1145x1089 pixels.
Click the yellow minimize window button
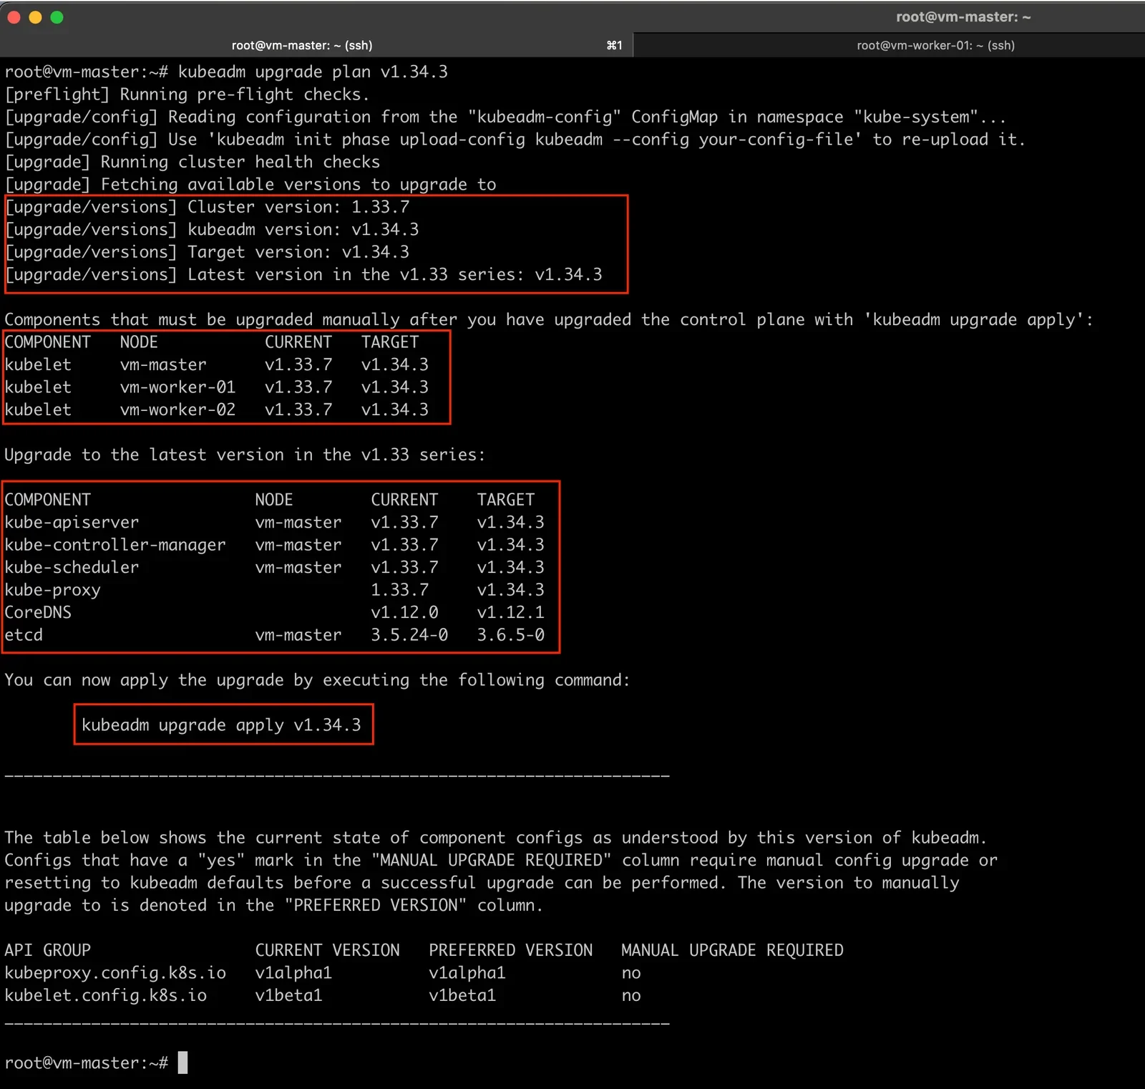[35, 17]
